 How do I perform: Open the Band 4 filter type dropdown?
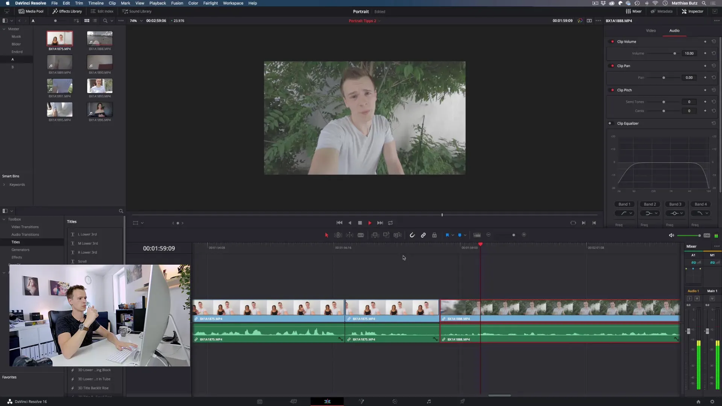point(700,213)
